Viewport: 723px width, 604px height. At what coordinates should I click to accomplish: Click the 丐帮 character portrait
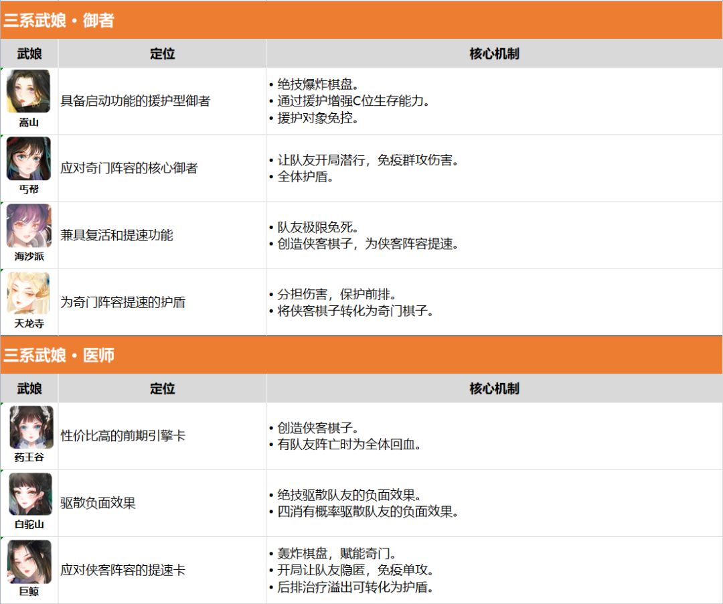click(29, 158)
